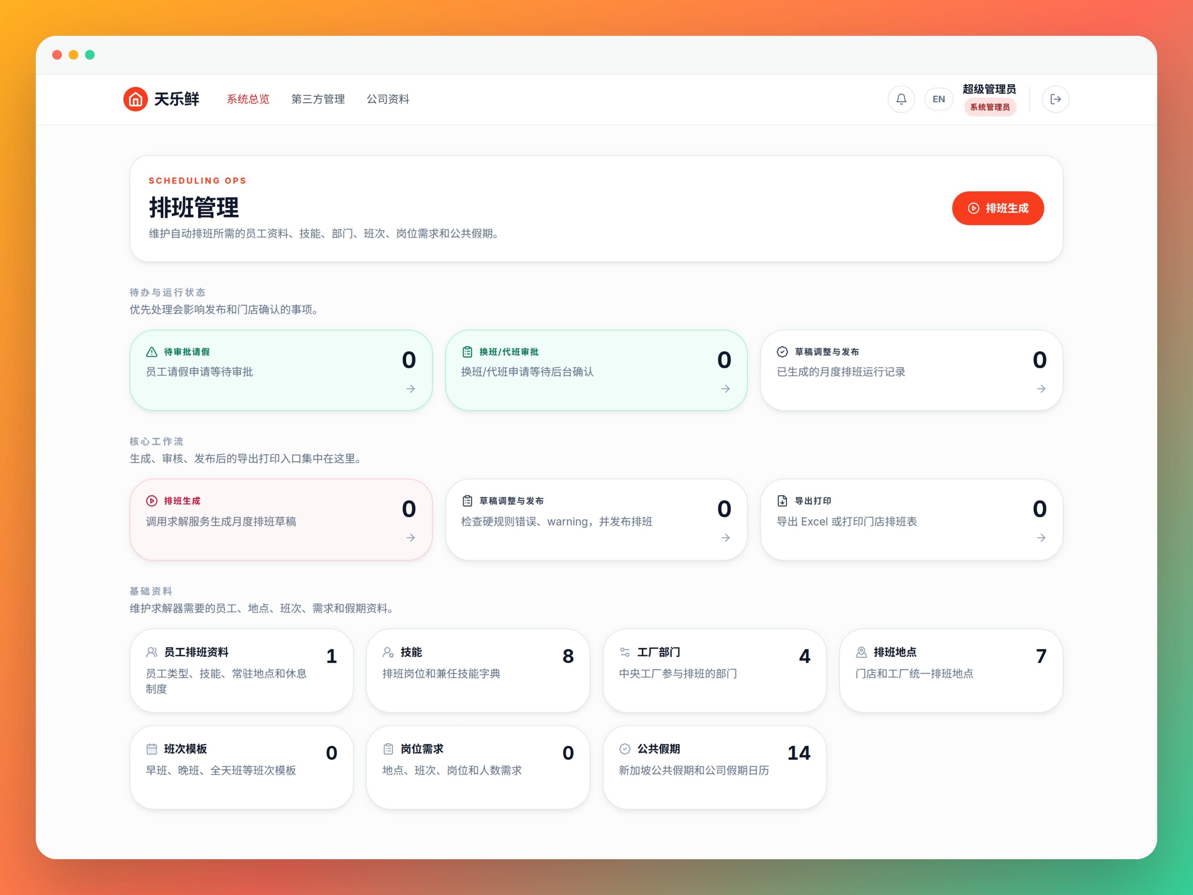Click the logout icon in header

[1055, 99]
